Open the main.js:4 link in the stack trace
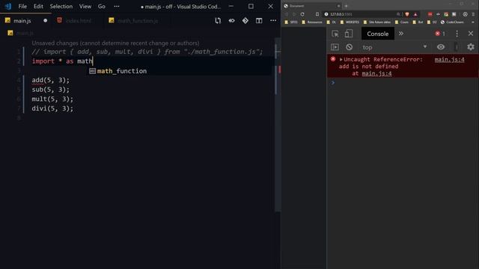The image size is (479, 269). [376, 73]
